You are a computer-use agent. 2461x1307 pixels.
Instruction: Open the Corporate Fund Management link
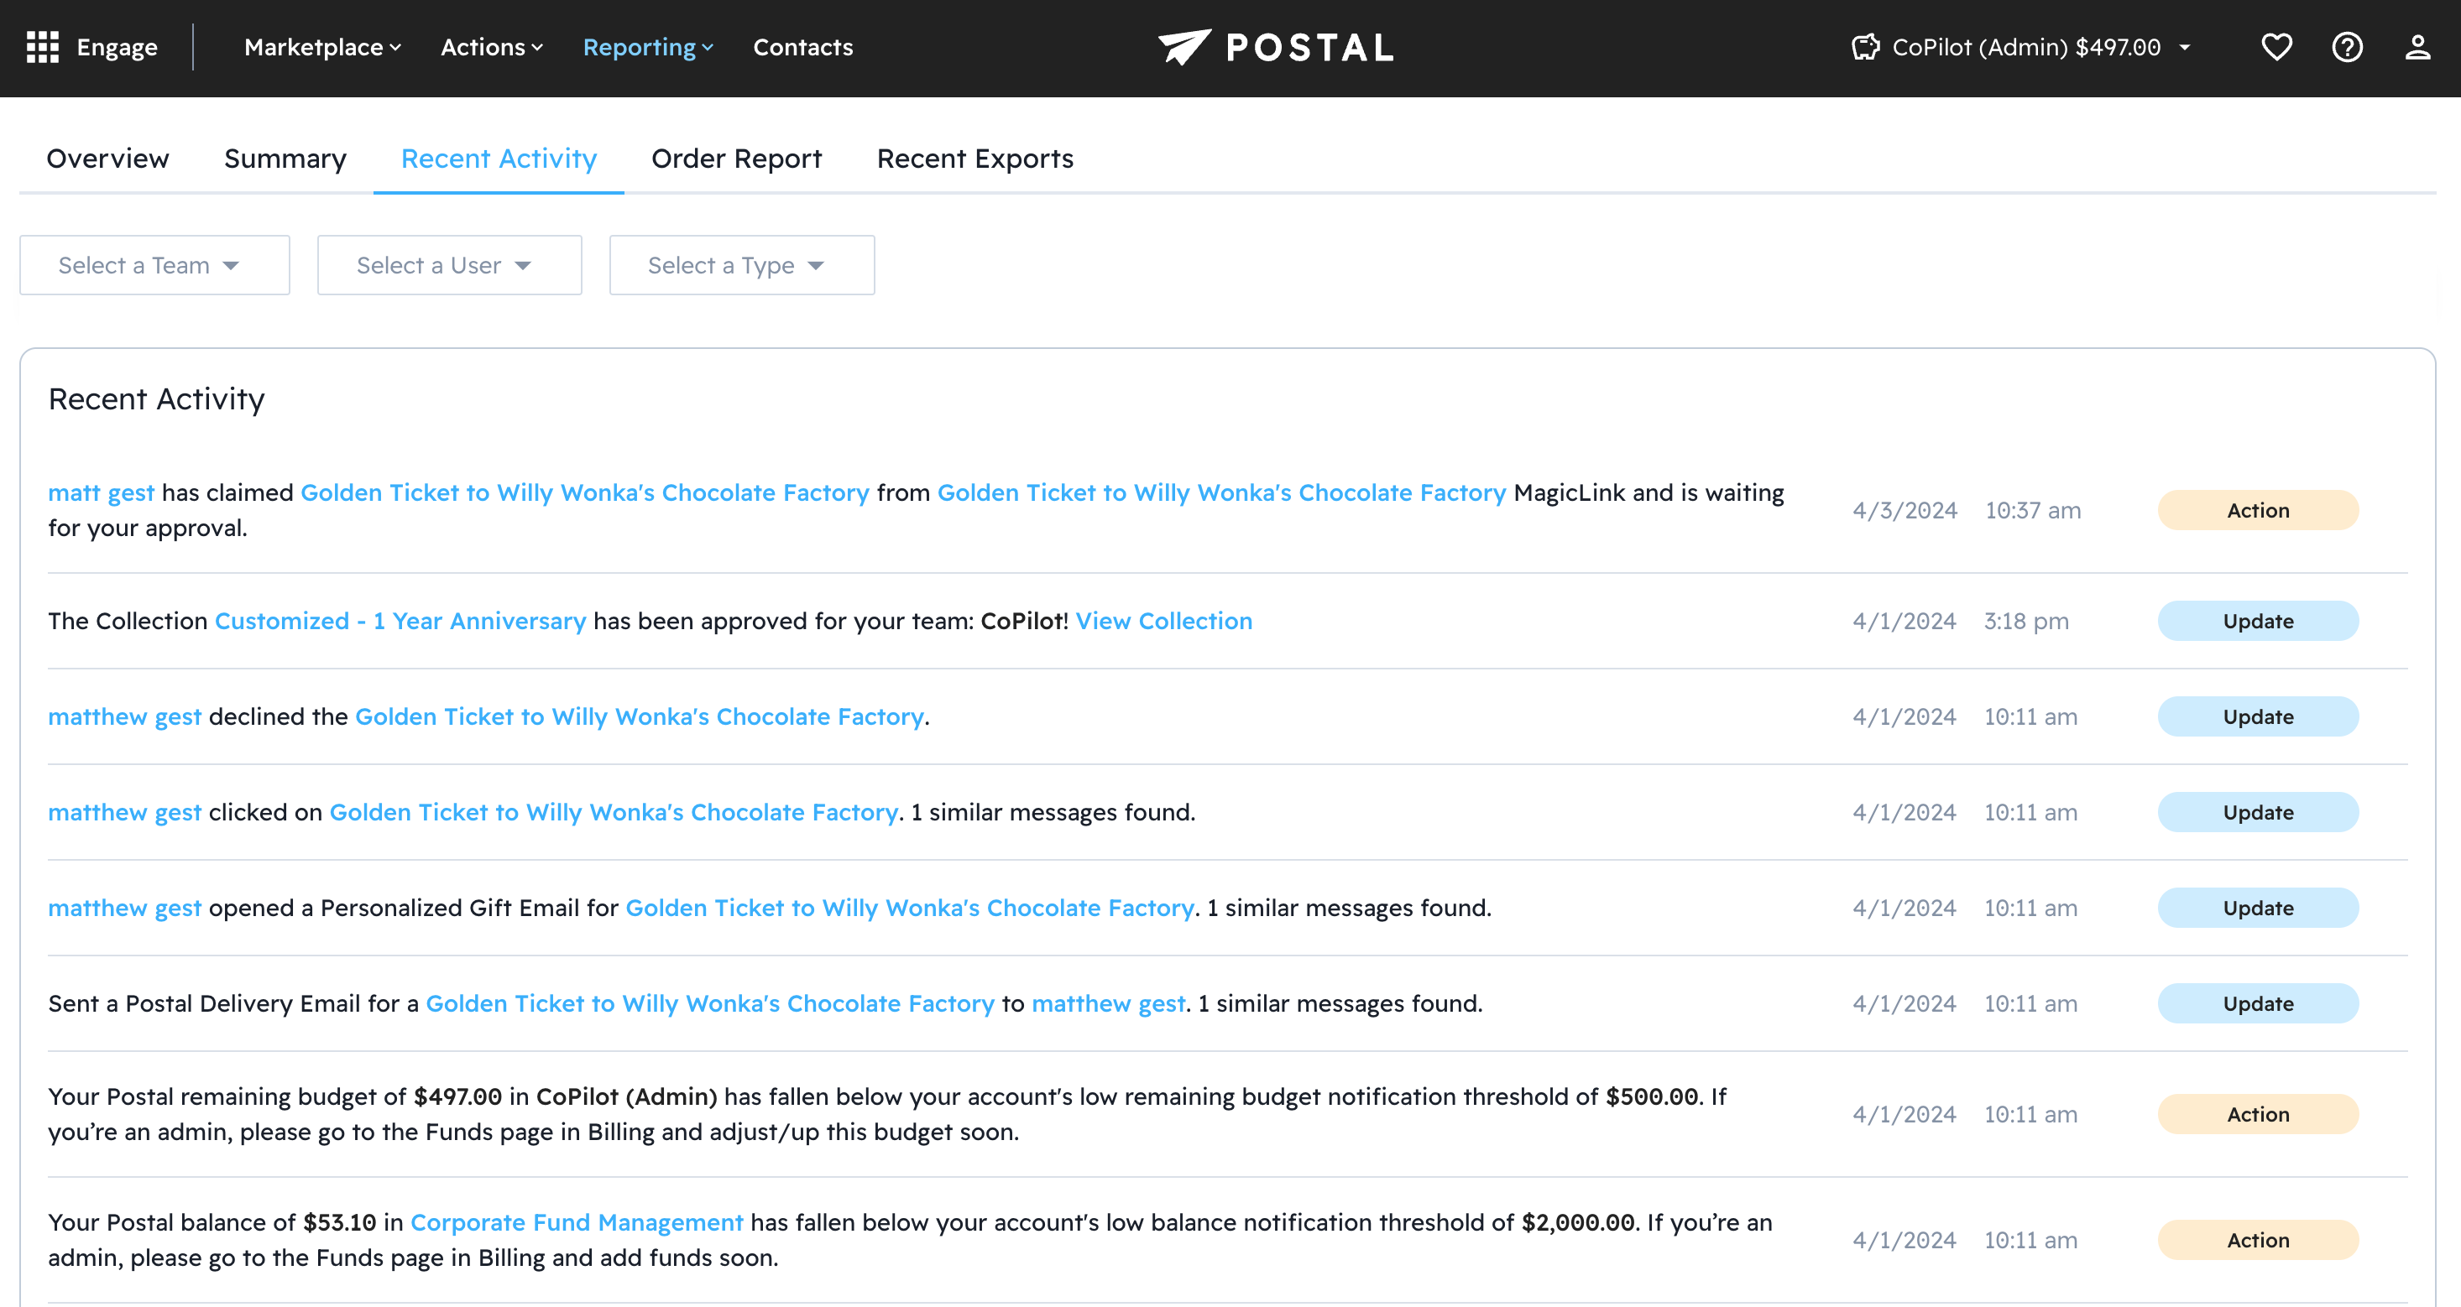pos(576,1222)
